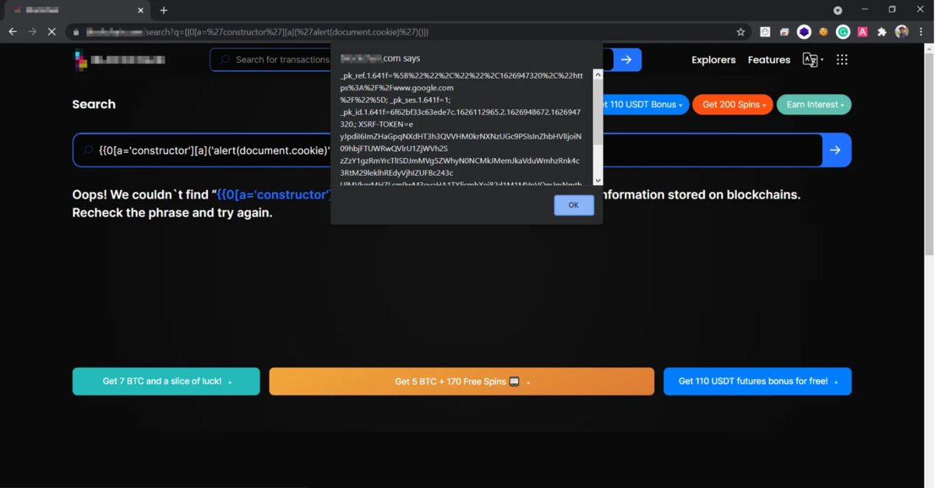Bookmark this page with the star icon
Viewport: 935px width, 488px height.
point(740,32)
